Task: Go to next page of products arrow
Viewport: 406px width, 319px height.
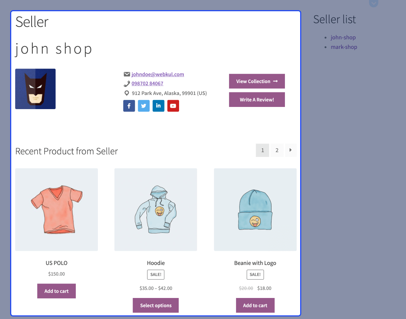Action: coord(290,150)
